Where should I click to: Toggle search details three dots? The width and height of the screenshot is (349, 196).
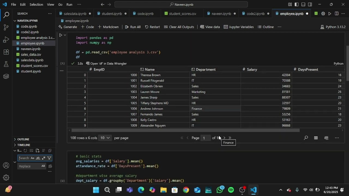coord(50,171)
